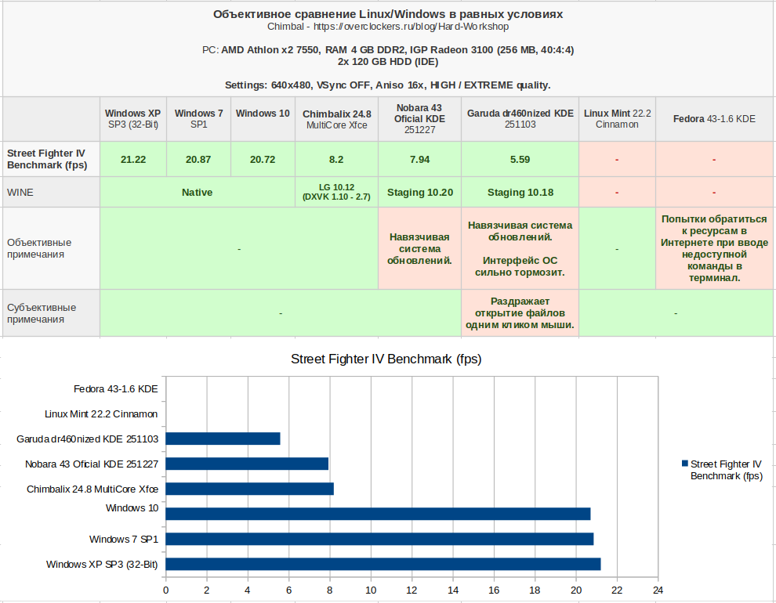The width and height of the screenshot is (776, 603).
Task: Click the Garuda dr460nized bar in the chart
Action: click(223, 439)
